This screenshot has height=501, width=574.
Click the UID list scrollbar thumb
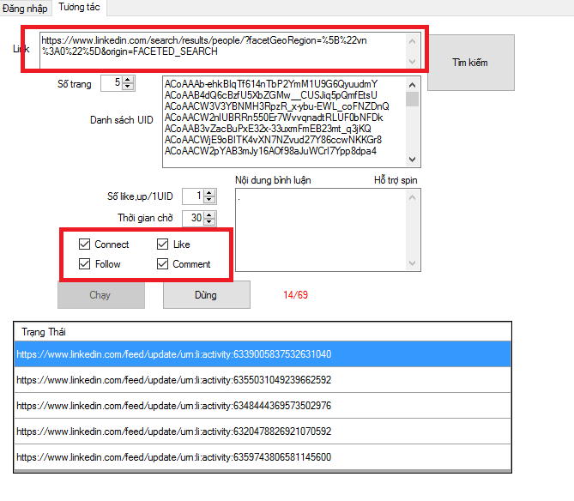[412, 99]
